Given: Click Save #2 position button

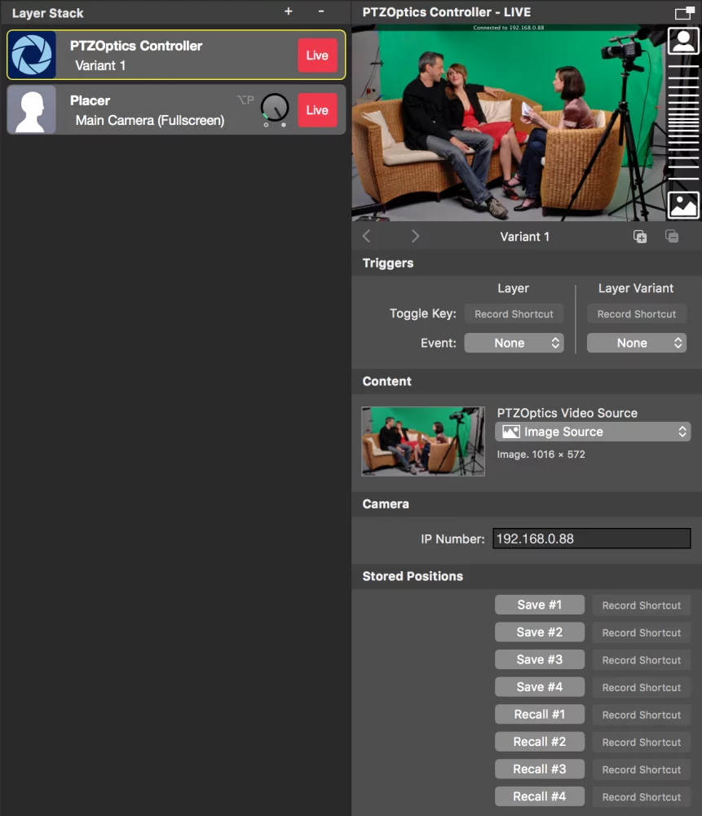Looking at the screenshot, I should click(x=539, y=632).
